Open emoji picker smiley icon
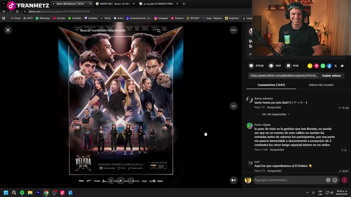The height and width of the screenshot is (197, 351). click(x=335, y=180)
